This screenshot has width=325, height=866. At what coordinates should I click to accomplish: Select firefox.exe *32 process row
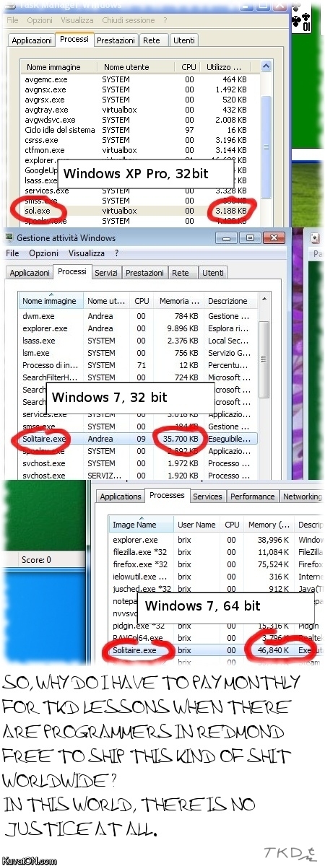tap(217, 564)
